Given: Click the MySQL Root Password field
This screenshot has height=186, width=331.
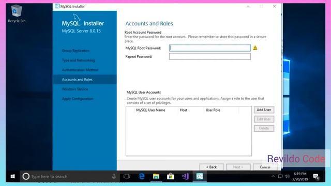Looking at the screenshot, I should tap(210, 48).
